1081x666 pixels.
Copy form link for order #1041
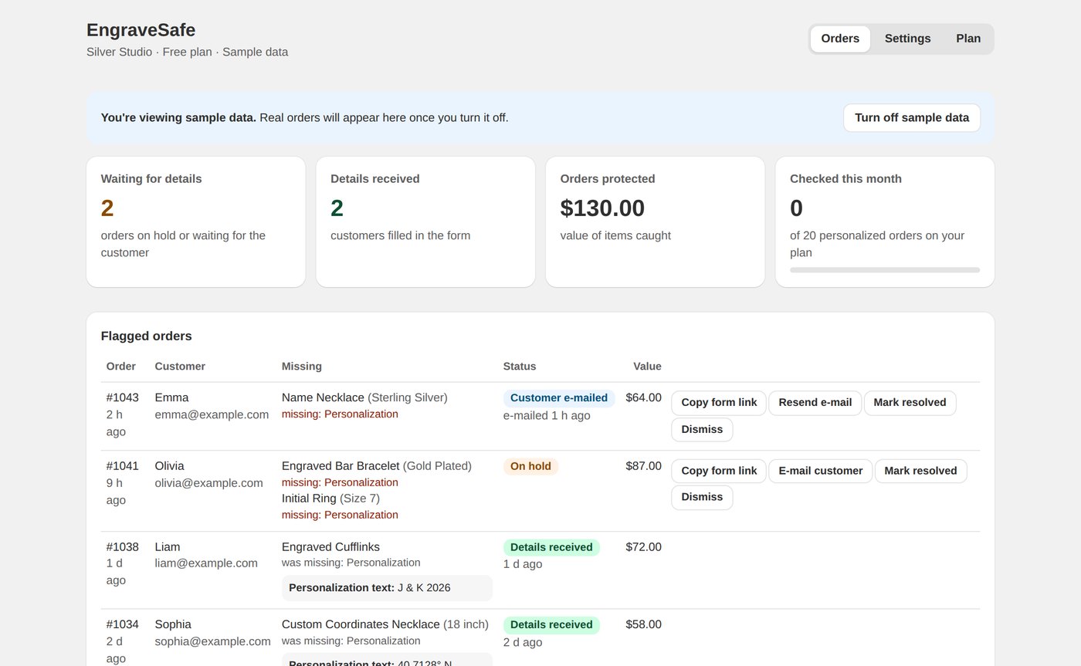coord(719,471)
